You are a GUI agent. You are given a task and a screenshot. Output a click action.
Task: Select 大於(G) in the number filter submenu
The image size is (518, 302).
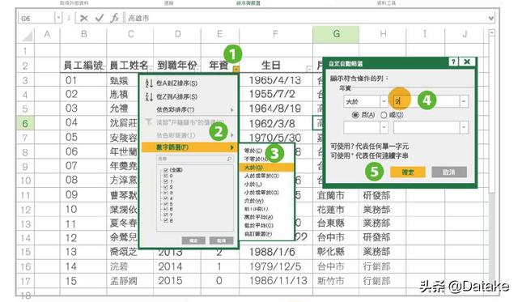[x=266, y=167]
